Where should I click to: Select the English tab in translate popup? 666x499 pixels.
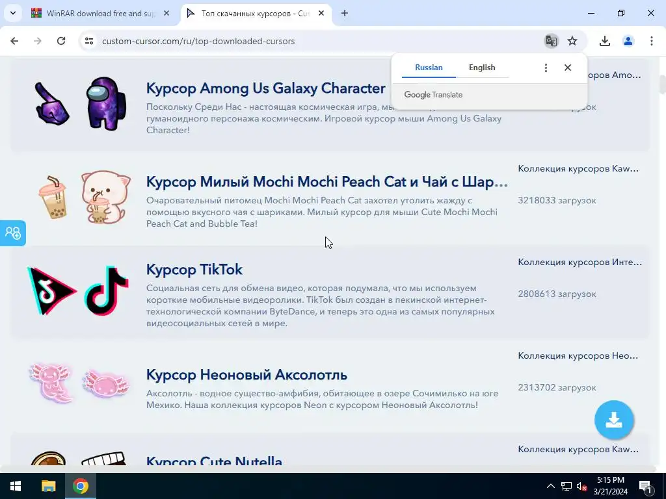click(482, 68)
